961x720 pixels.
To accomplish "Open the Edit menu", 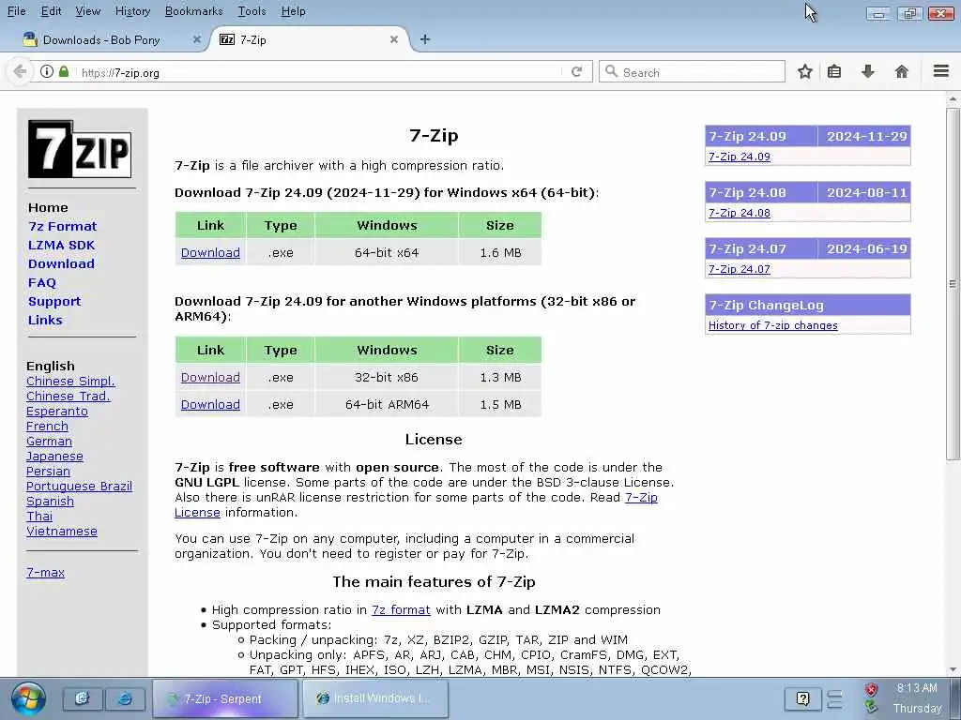I will (x=51, y=11).
